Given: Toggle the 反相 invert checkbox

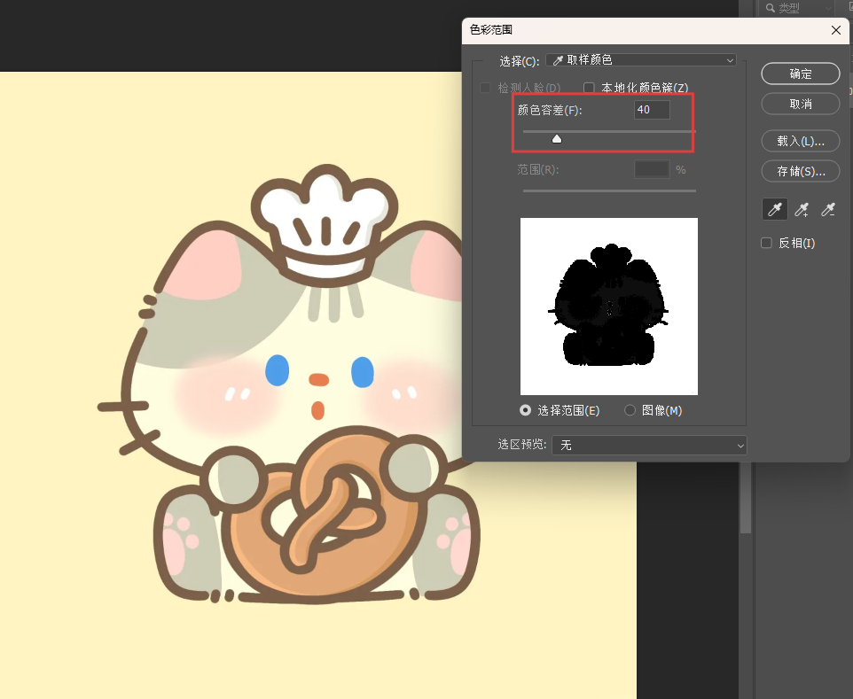Looking at the screenshot, I should pos(767,243).
